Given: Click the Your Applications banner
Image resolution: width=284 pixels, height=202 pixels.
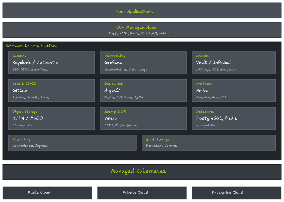Looking at the screenshot, I should [x=142, y=11].
